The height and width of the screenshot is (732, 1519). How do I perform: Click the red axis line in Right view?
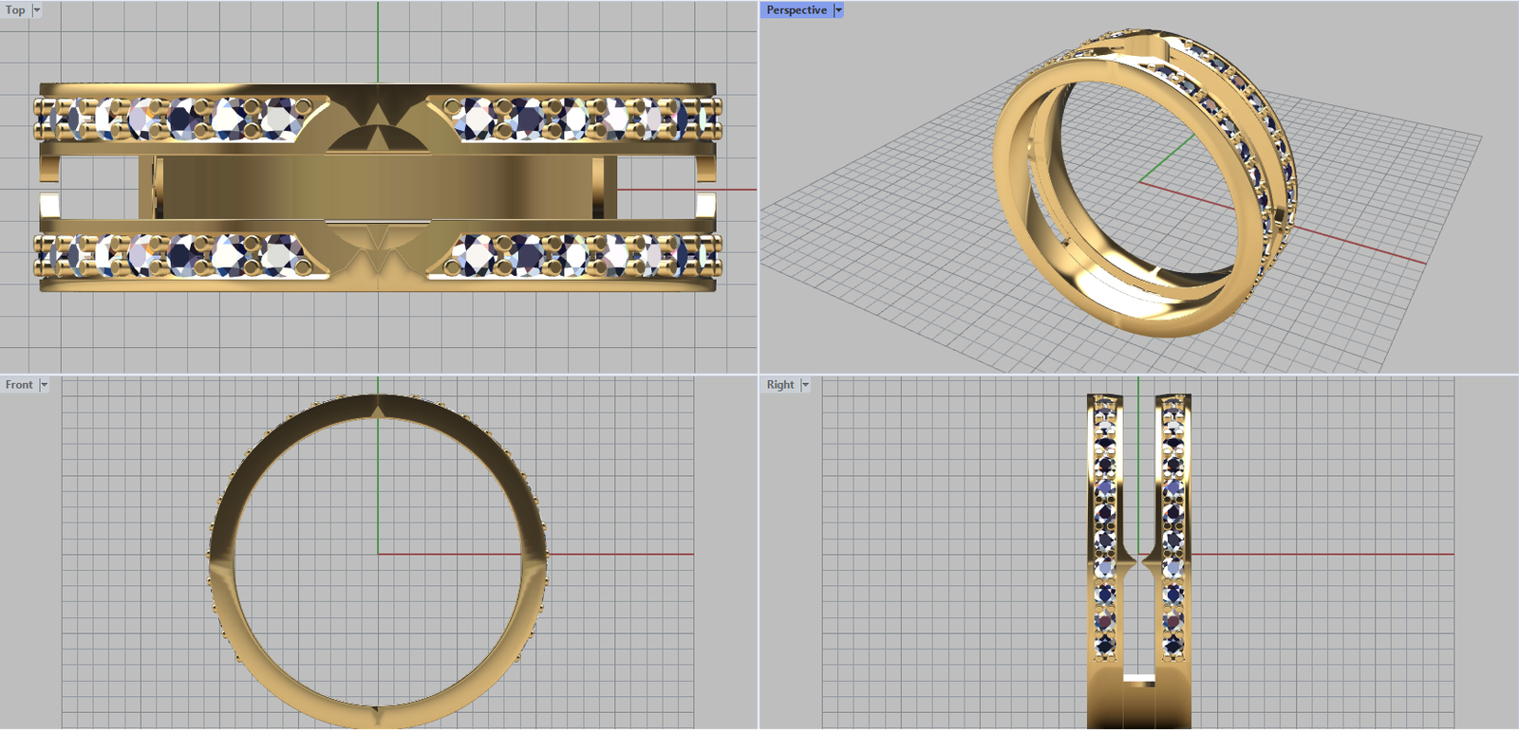click(x=1329, y=554)
